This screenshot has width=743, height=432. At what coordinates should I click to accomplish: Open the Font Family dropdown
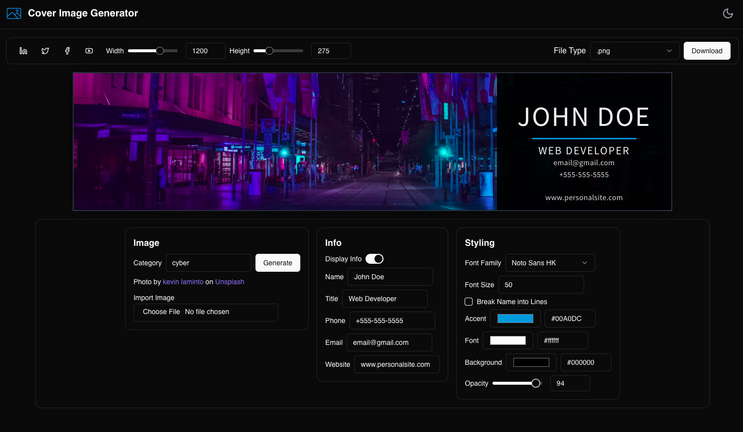(550, 263)
